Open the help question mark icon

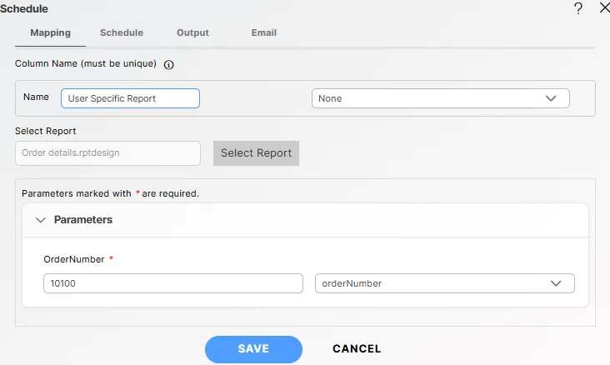(578, 8)
